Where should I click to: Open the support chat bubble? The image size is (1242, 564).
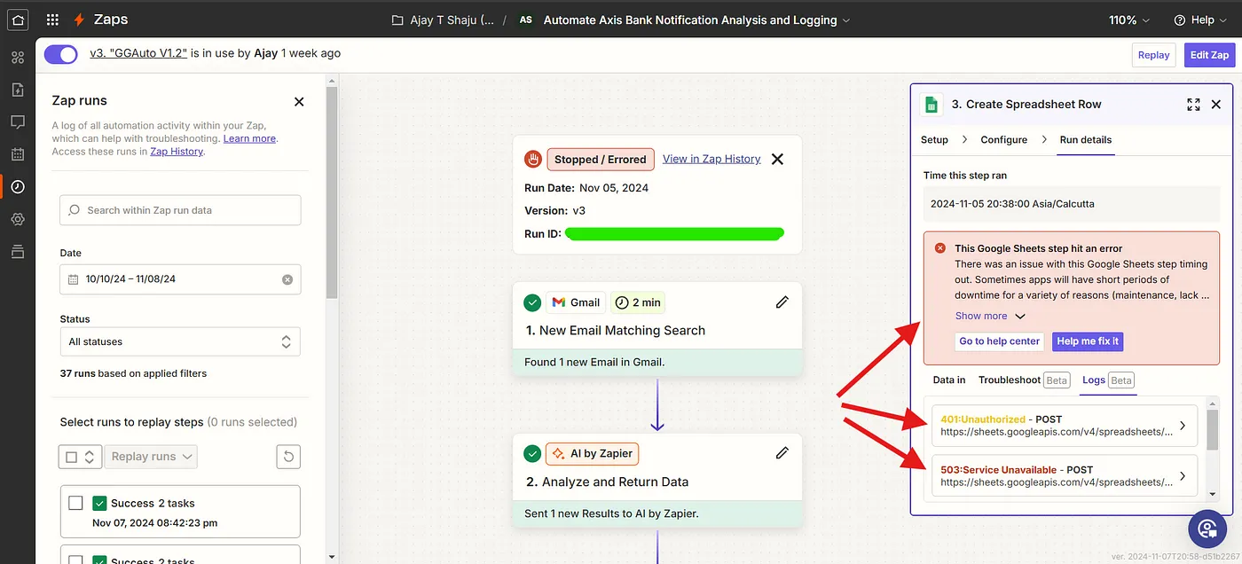coord(1207,529)
